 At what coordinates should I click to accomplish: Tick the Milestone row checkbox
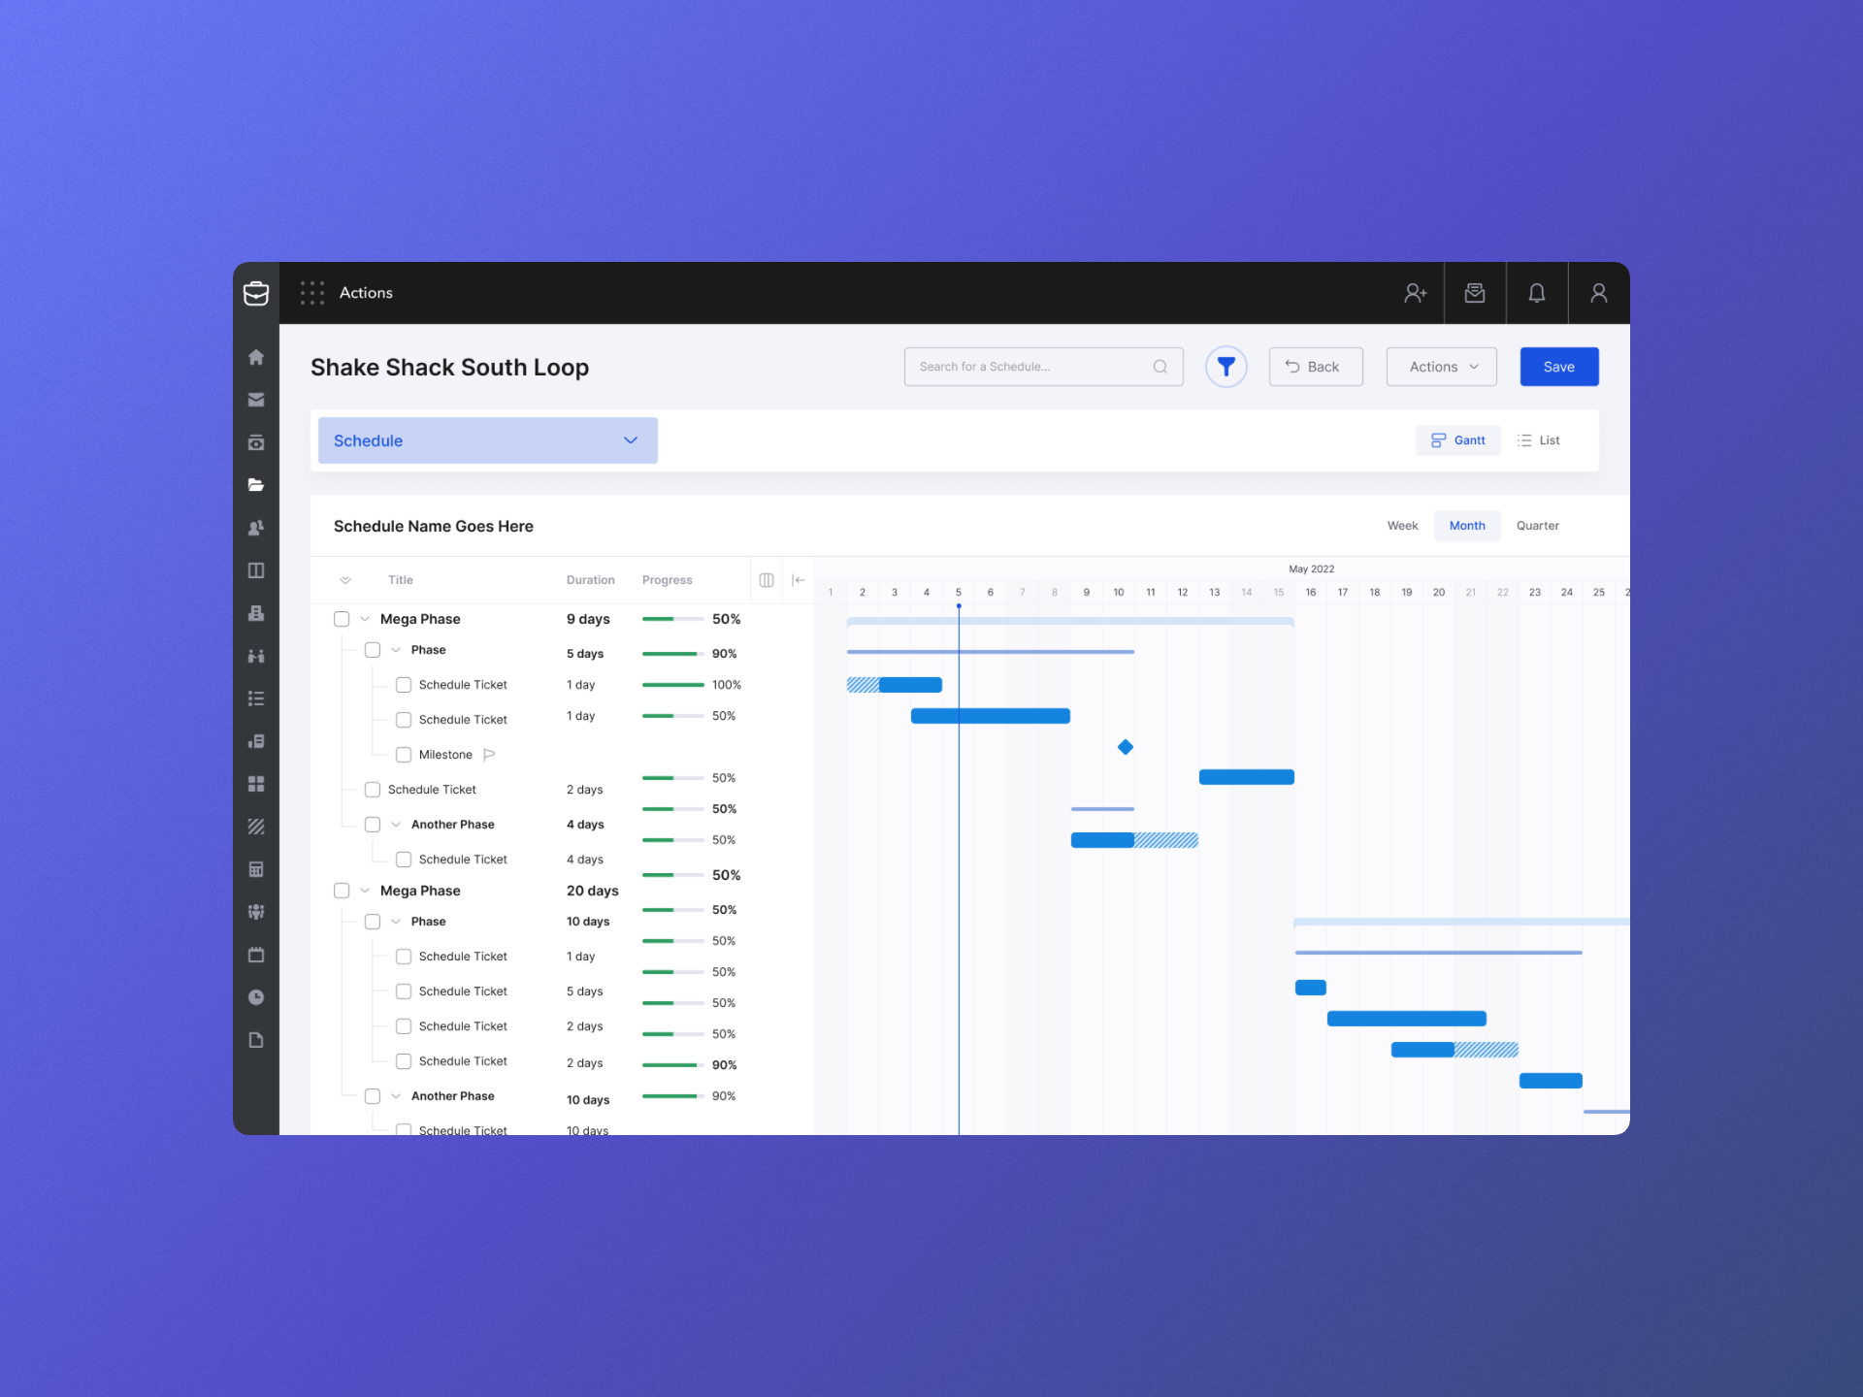(404, 754)
